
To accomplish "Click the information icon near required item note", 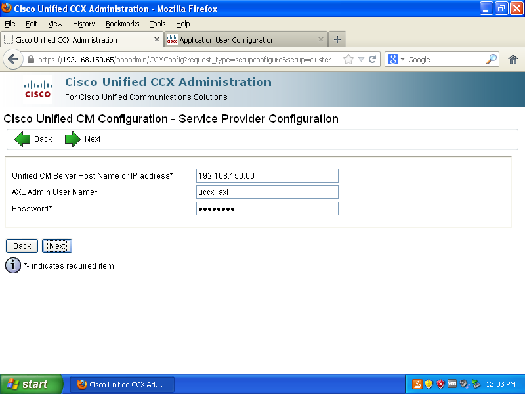I will pos(13,265).
